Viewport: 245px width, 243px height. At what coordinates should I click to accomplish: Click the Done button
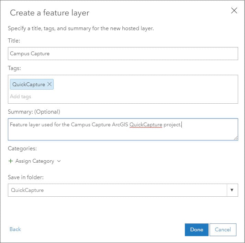coord(197,230)
